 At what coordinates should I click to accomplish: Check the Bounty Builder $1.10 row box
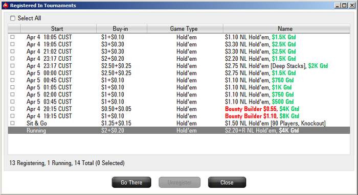click(x=12, y=116)
